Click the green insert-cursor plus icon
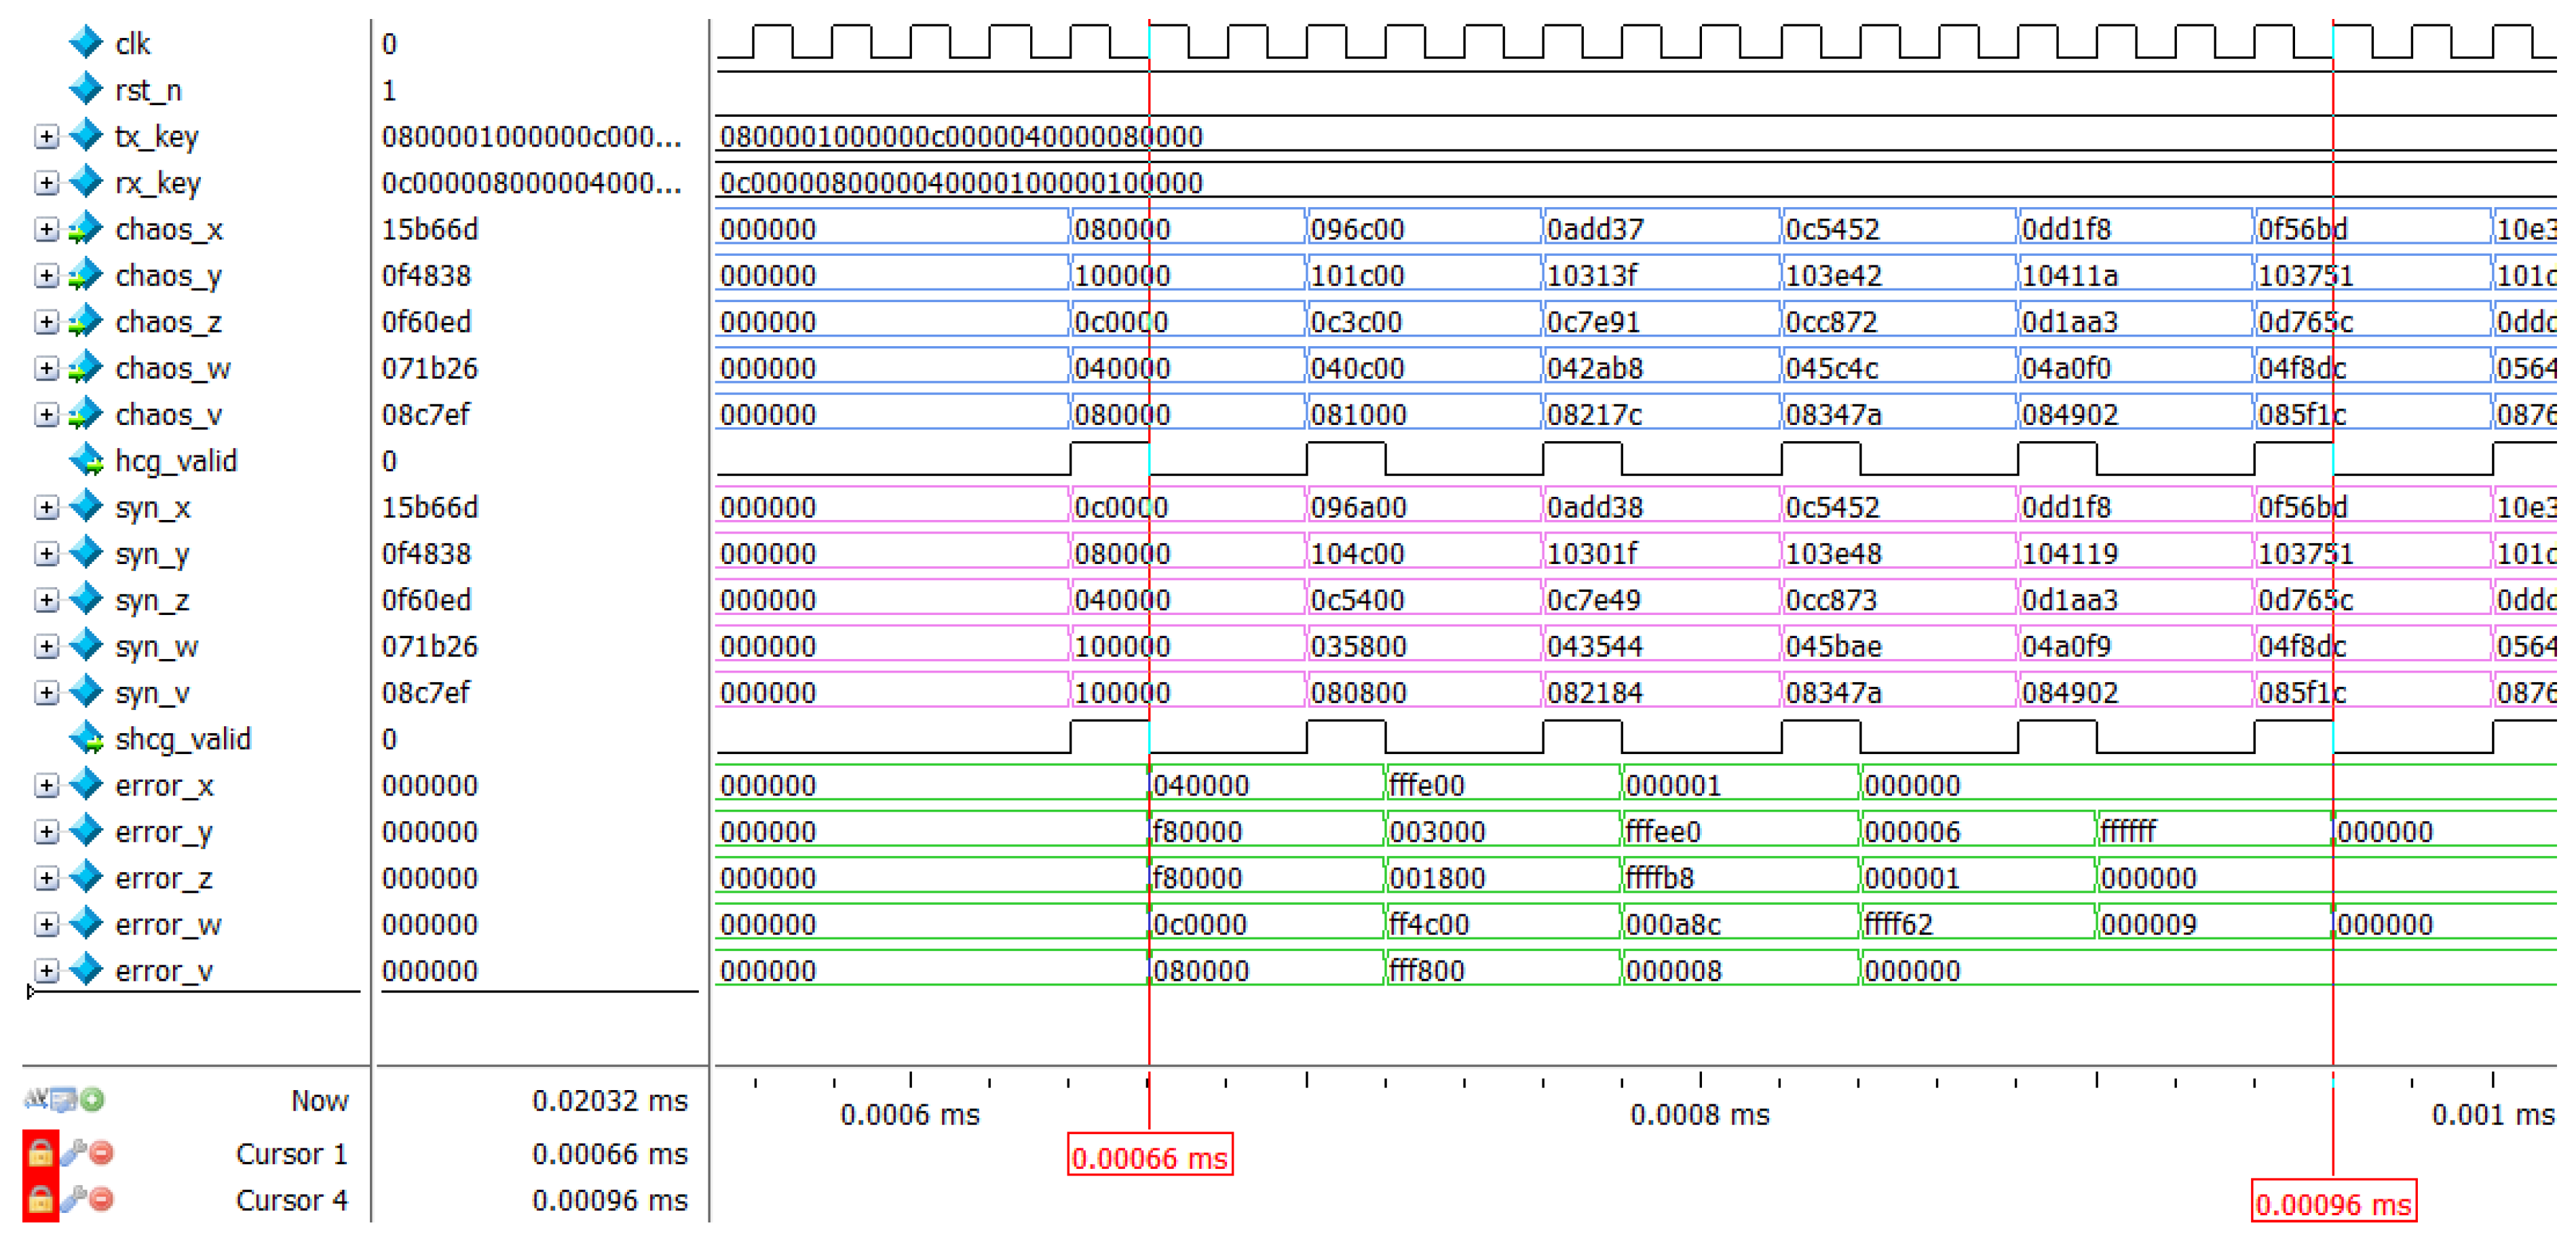Viewport: 2576px width, 1253px height. (x=92, y=1100)
